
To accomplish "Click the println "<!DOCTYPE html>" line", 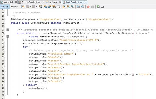I will click(x=53, y=54).
